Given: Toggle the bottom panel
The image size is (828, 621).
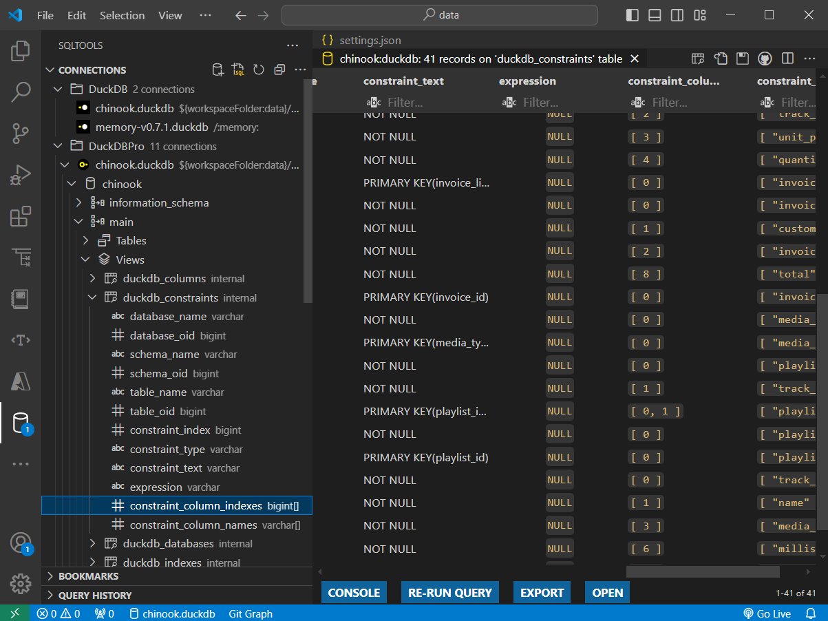Looking at the screenshot, I should pos(655,15).
